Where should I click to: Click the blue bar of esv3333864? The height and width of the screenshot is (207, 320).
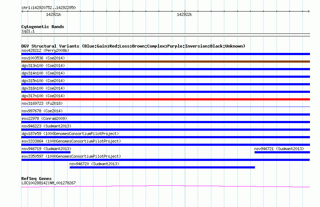pos(165,145)
